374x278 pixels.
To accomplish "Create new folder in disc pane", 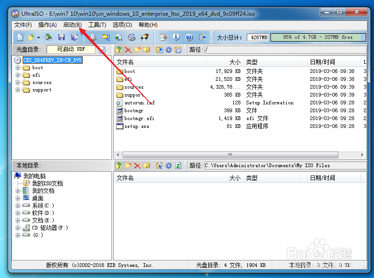I will pos(137,50).
